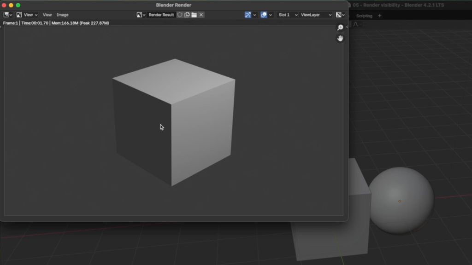Add a new workspace with the plus button
Screen dimensions: 472x265
pyautogui.click(x=379, y=15)
